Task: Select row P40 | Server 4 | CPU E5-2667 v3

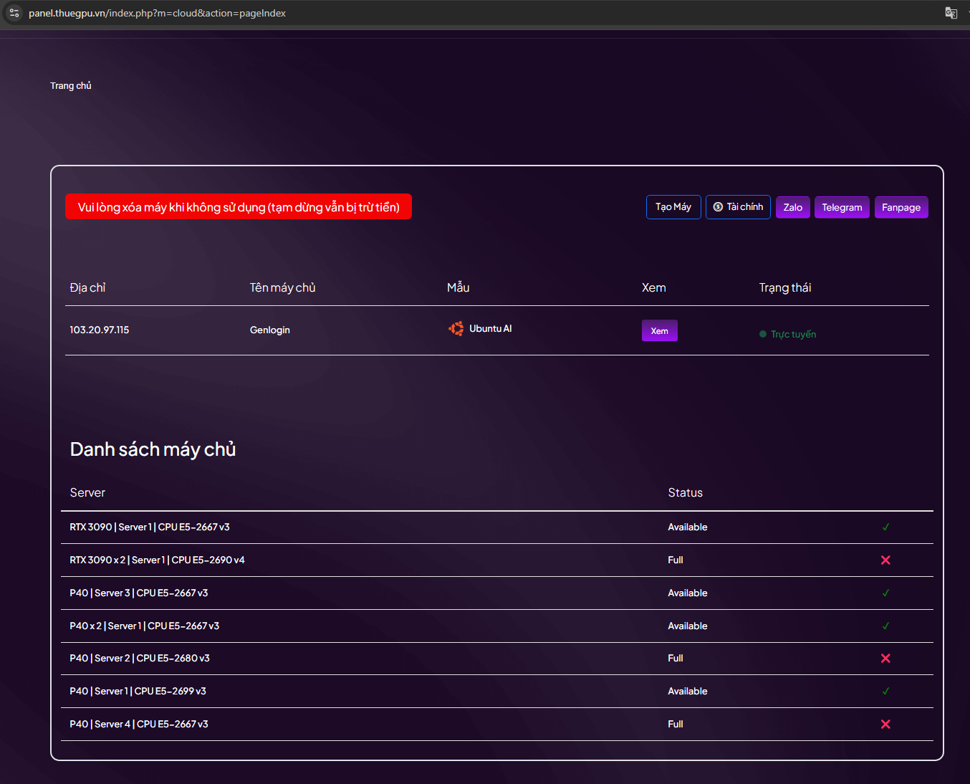Action: click(497, 725)
